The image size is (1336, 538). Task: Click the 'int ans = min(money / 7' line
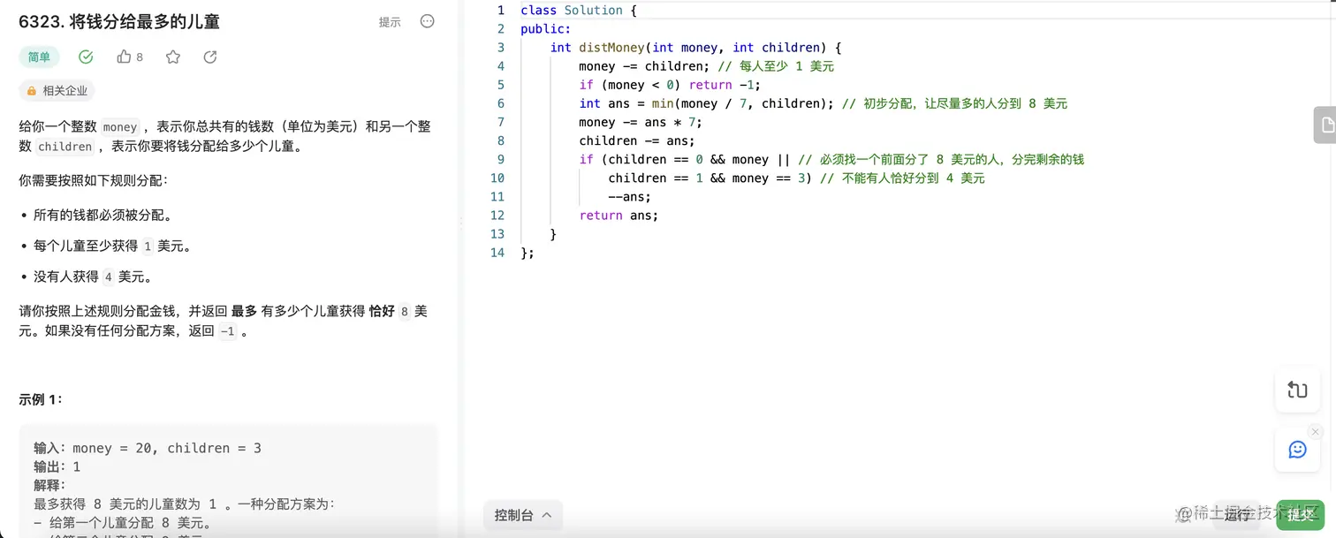706,103
